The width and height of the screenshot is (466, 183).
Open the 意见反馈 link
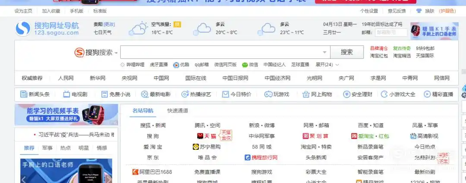[397, 11]
